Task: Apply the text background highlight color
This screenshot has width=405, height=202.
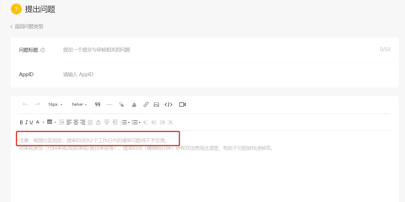Action: coord(50,122)
